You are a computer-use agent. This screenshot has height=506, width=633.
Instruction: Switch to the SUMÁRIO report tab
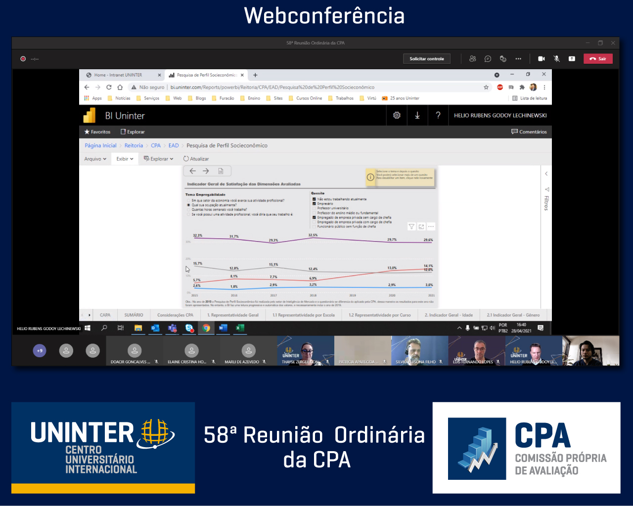pyautogui.click(x=134, y=315)
